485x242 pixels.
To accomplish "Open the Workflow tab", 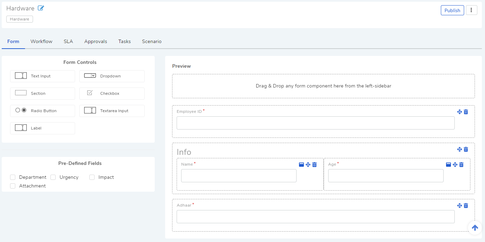I will coord(41,41).
